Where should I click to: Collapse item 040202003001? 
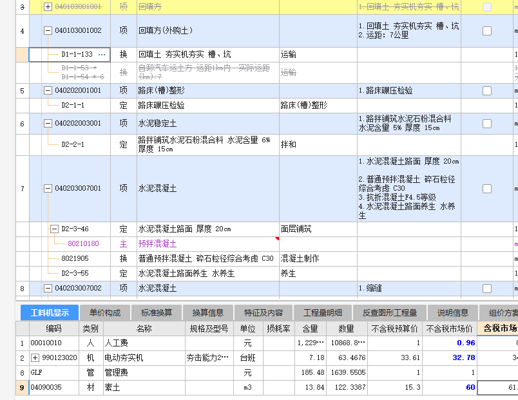(48, 124)
